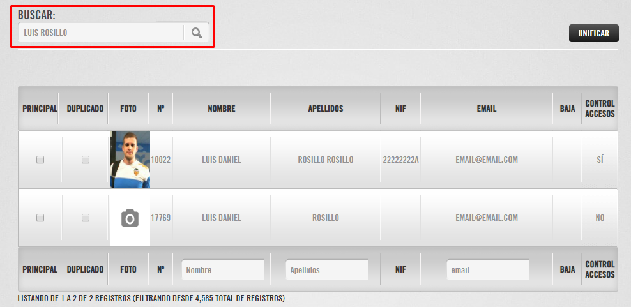Click the surname Rosillo Rosillo
This screenshot has height=307, width=631.
coord(326,160)
